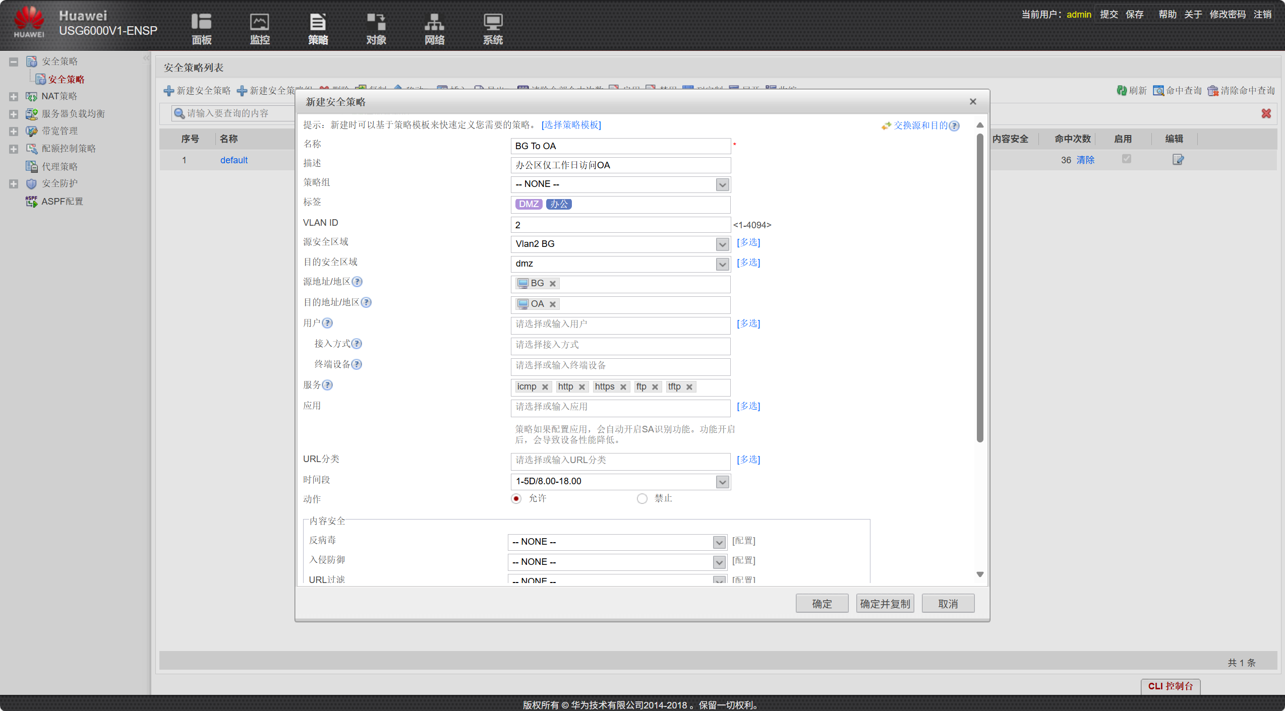Remove https service tag
1285x711 pixels.
pos(623,387)
